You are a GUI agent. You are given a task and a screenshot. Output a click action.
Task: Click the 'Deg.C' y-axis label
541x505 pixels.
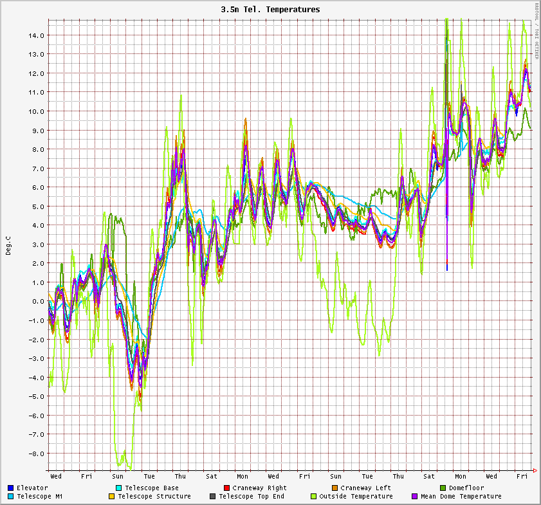pyautogui.click(x=8, y=245)
